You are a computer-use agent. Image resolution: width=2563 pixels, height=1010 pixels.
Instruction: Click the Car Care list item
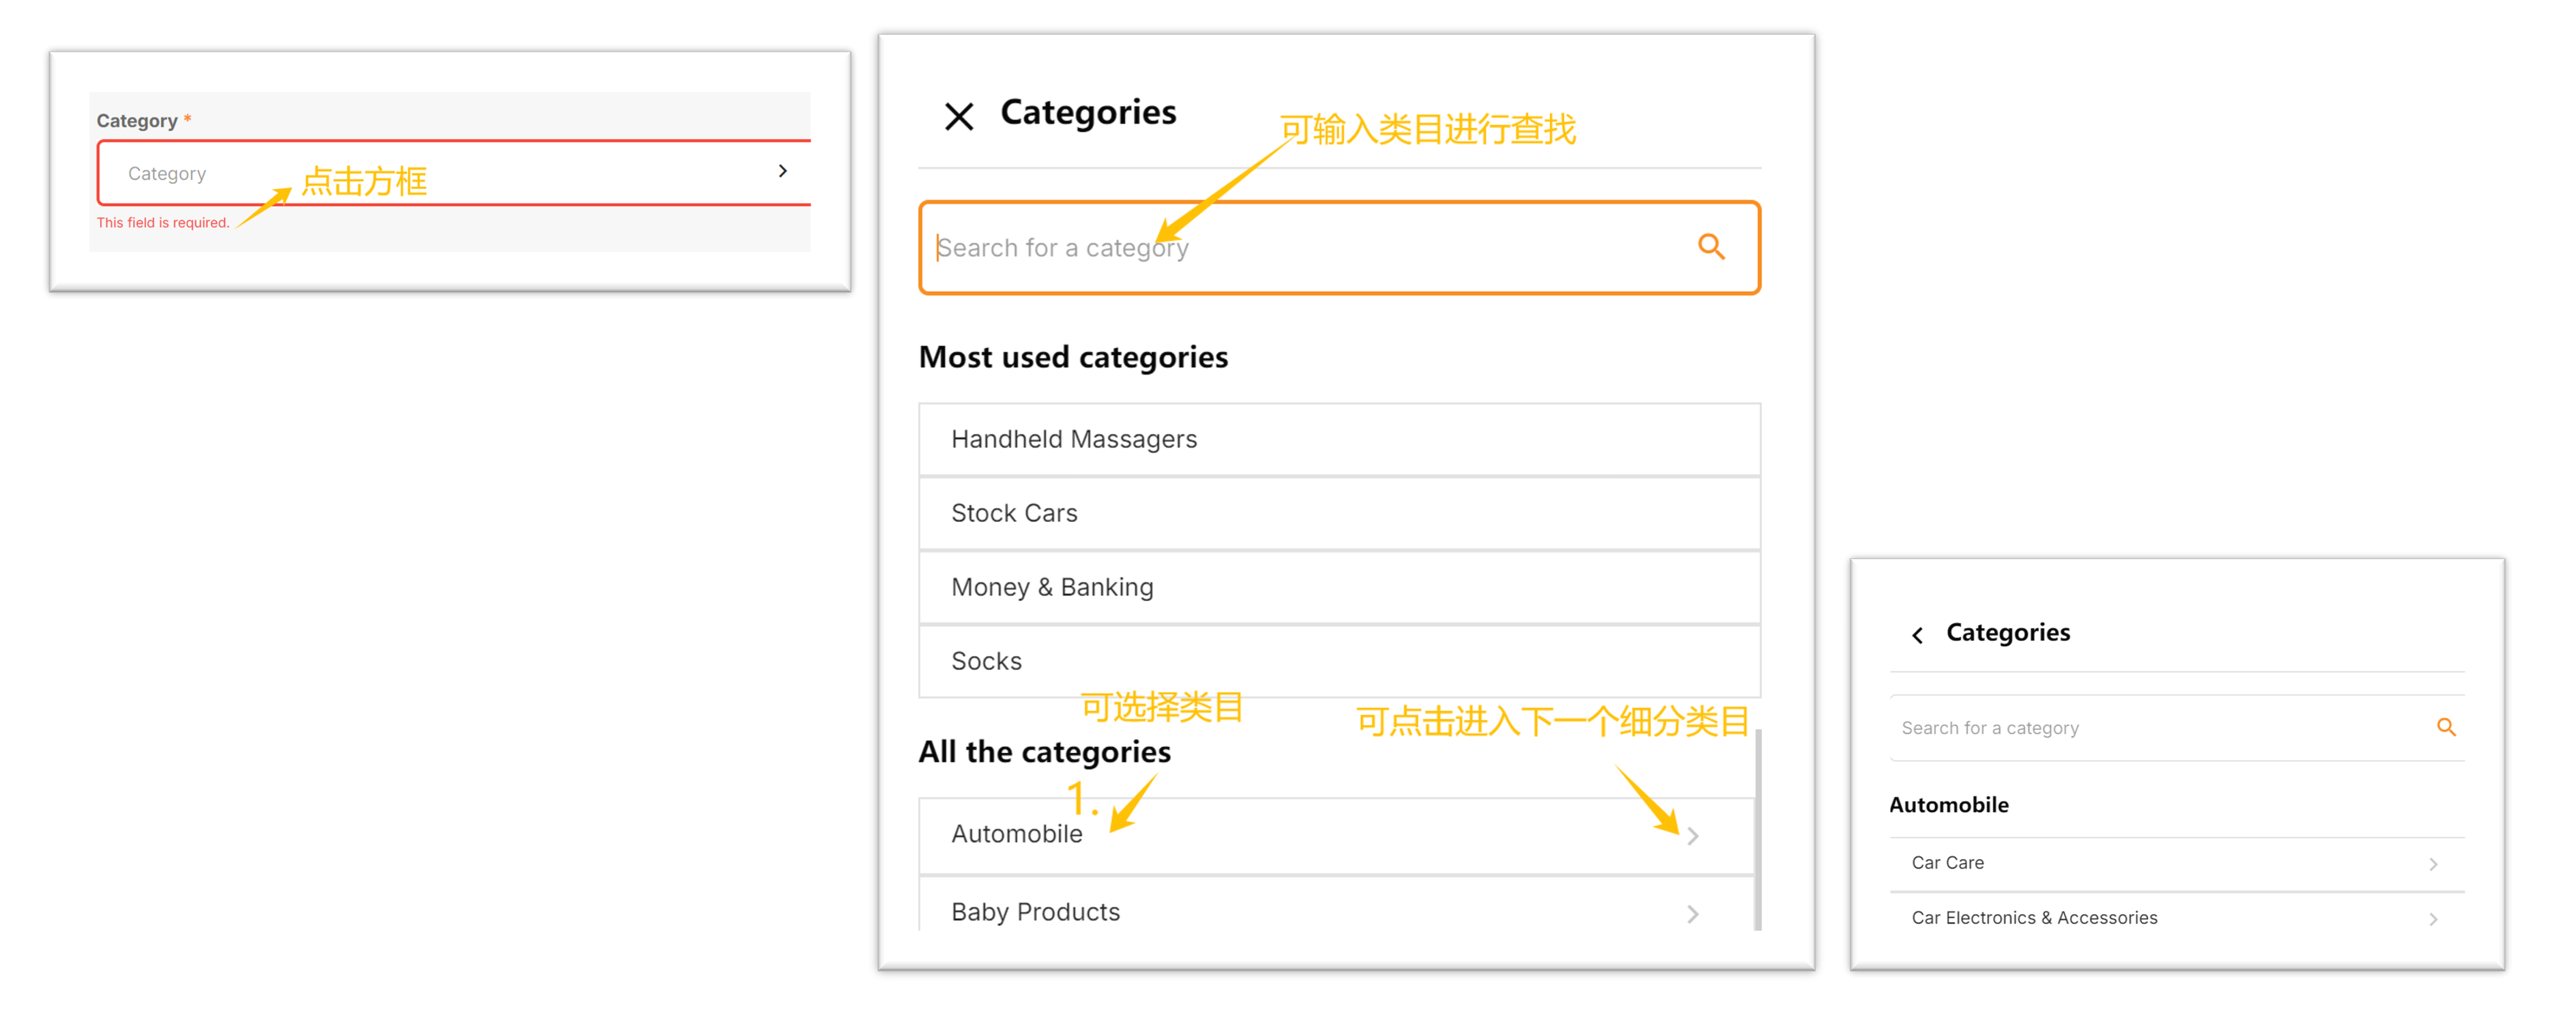tap(1947, 863)
